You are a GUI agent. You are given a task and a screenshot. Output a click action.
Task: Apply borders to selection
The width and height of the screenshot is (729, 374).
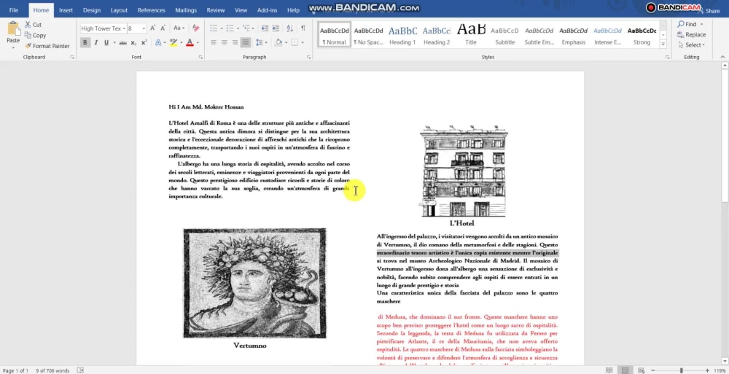point(295,43)
